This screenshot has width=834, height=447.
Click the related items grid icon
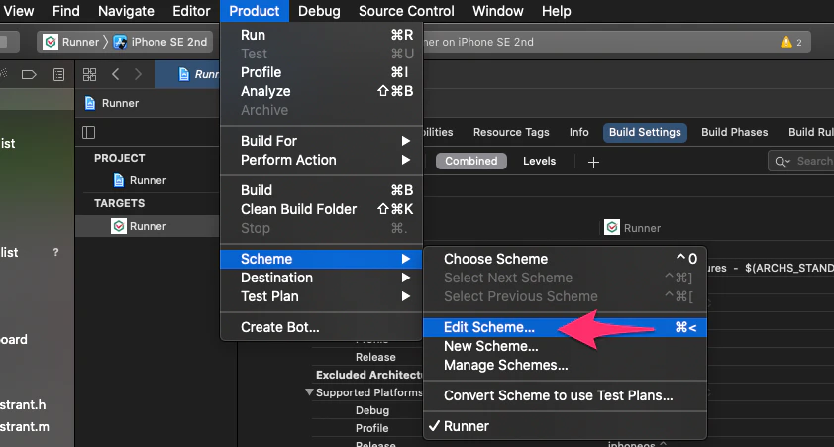89,74
